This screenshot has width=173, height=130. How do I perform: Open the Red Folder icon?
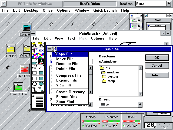pyautogui.click(x=25, y=69)
